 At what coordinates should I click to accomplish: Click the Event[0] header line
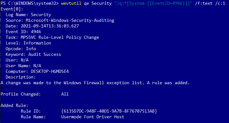[x=12, y=9]
